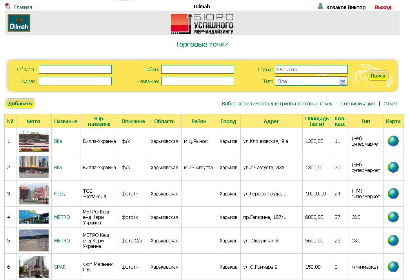Open the Спецификация link
Image resolution: width=409 pixels, height=280 pixels.
(358, 104)
